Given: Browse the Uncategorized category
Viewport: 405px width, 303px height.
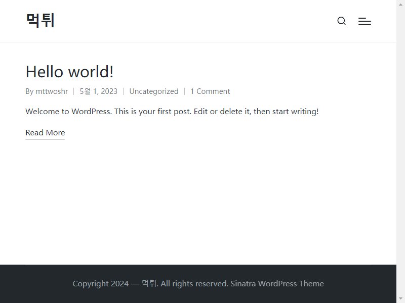Looking at the screenshot, I should (x=154, y=91).
